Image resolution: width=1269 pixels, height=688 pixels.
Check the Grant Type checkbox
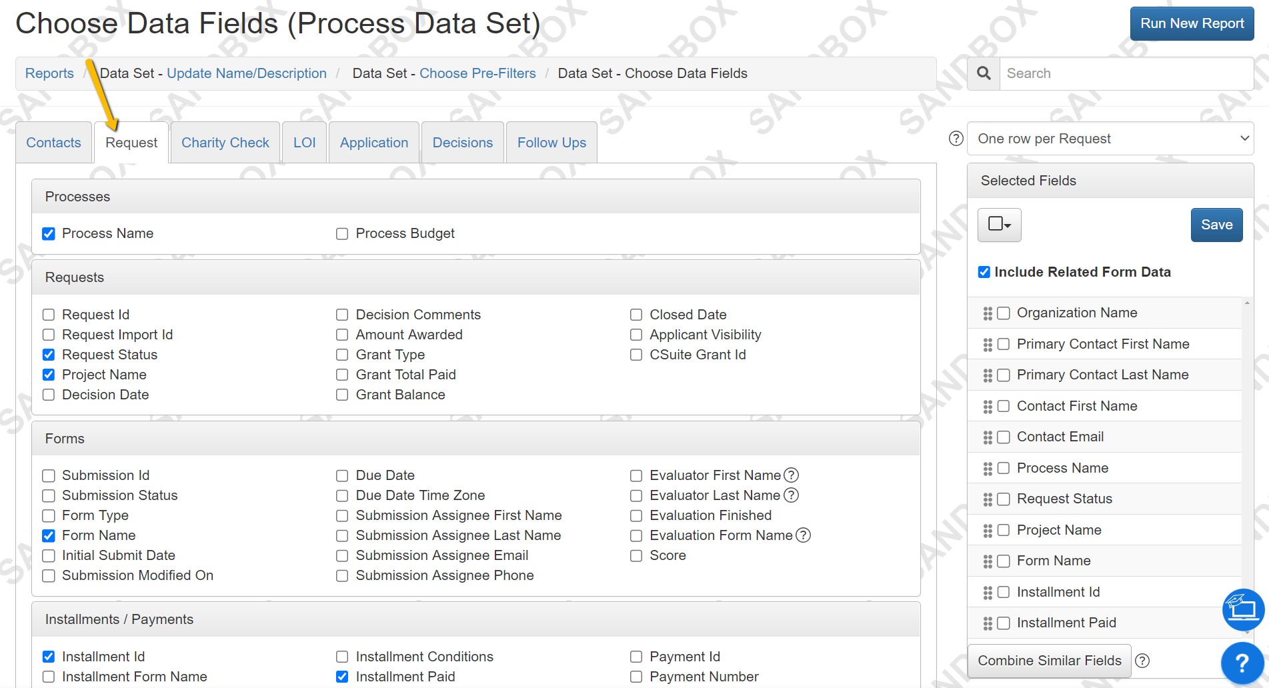point(342,355)
